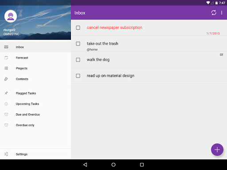
Task: Open the three-dot overflow menu
Action: pos(222,13)
